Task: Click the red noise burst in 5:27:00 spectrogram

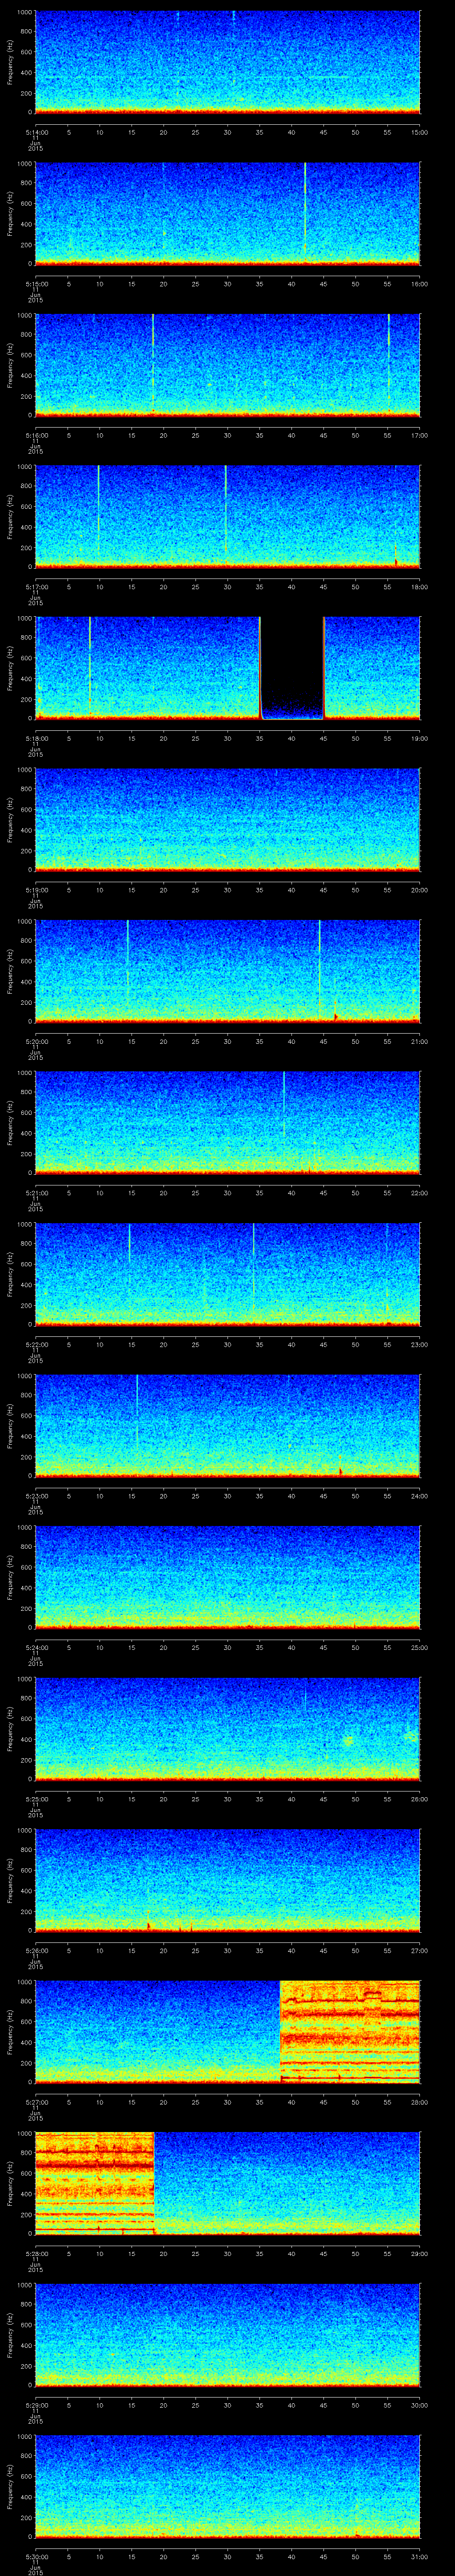Action: point(349,2031)
